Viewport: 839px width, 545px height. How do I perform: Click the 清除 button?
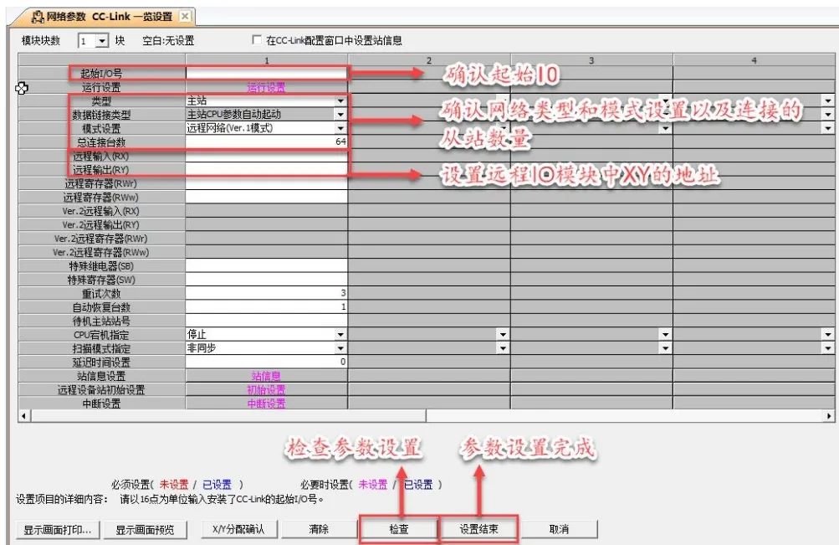(319, 529)
